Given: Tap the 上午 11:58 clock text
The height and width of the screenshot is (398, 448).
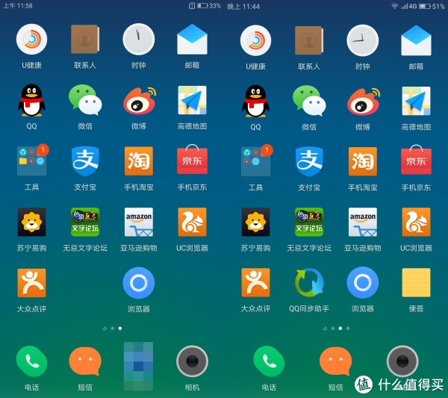Looking at the screenshot, I should click(x=18, y=6).
